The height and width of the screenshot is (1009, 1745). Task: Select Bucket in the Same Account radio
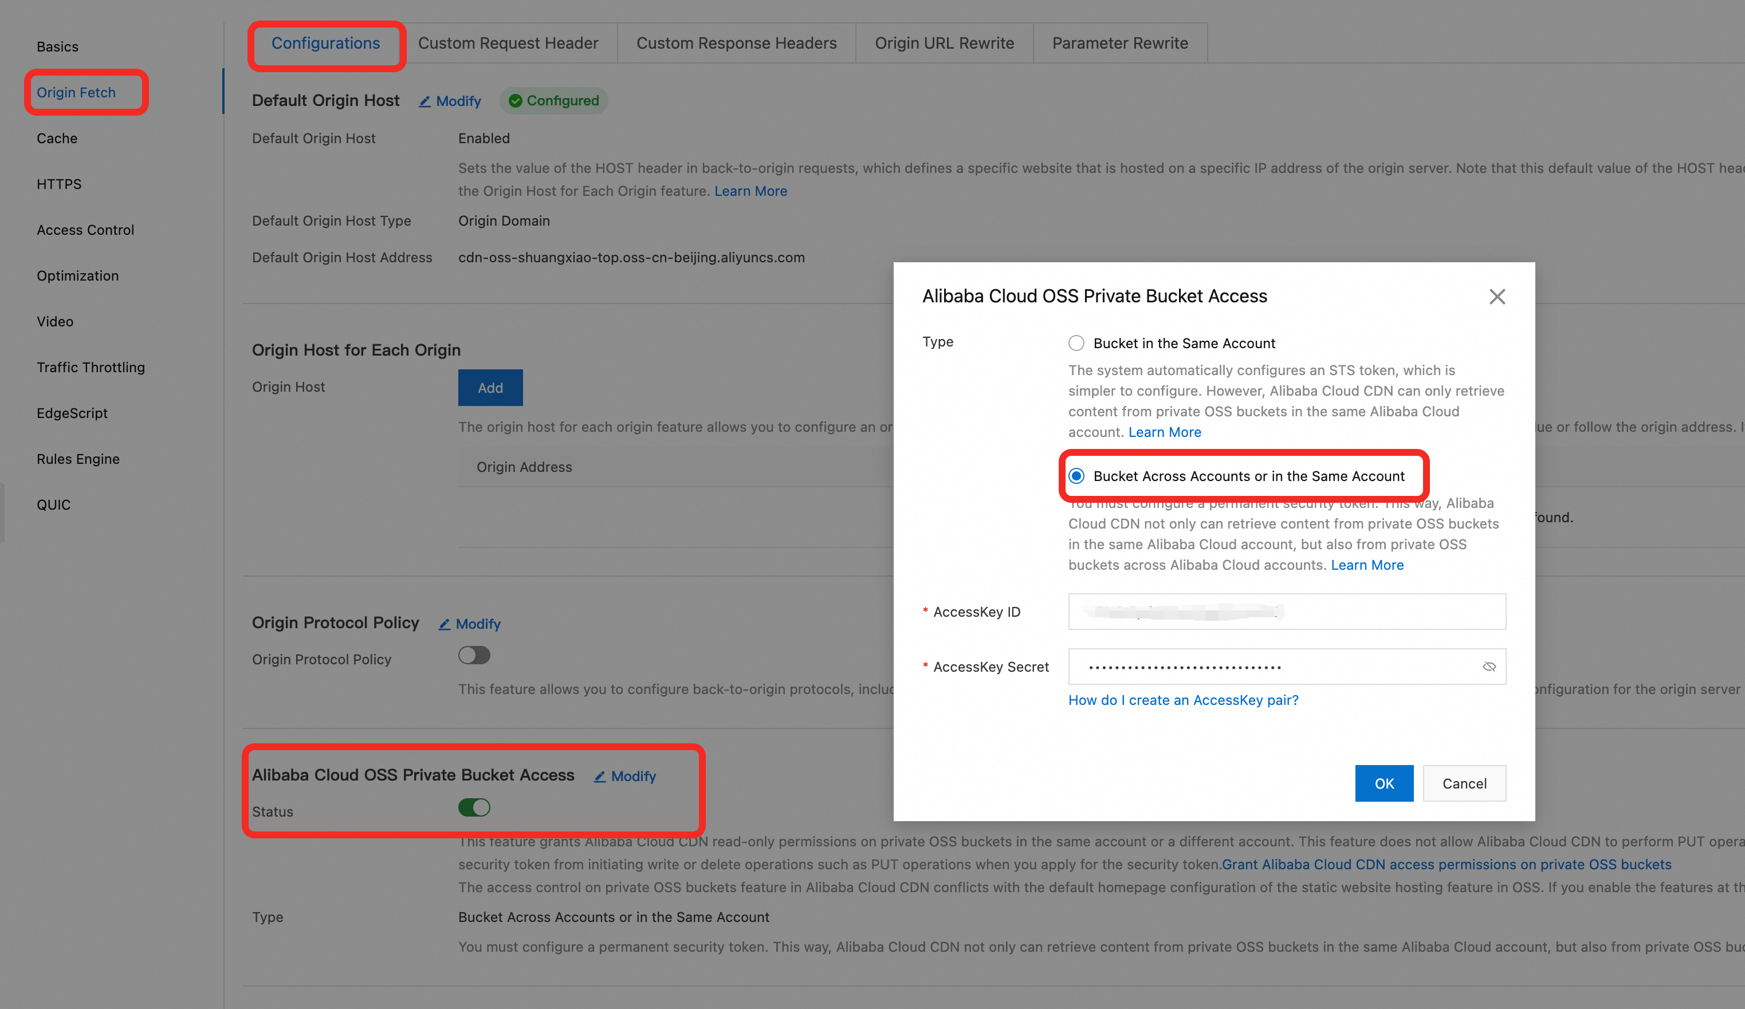coord(1076,343)
